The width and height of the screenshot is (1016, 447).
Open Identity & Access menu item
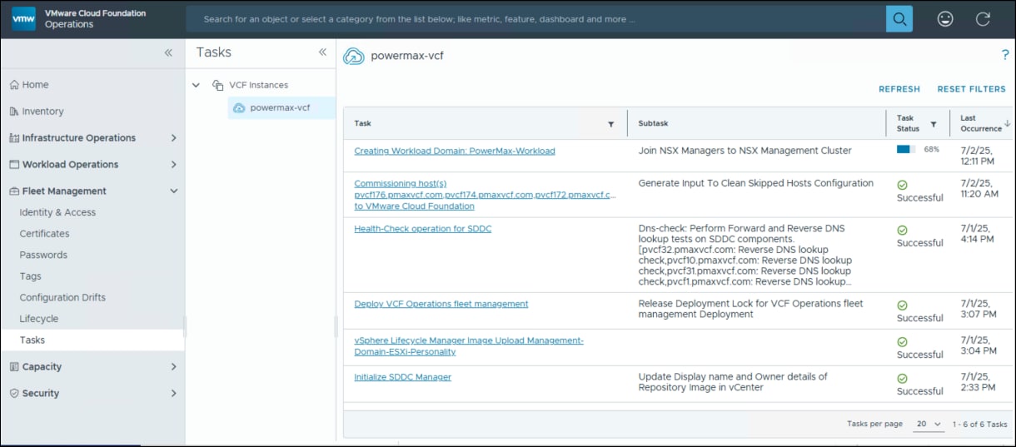(x=57, y=213)
